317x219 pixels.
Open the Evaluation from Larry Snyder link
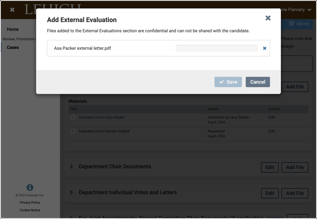click(102, 117)
